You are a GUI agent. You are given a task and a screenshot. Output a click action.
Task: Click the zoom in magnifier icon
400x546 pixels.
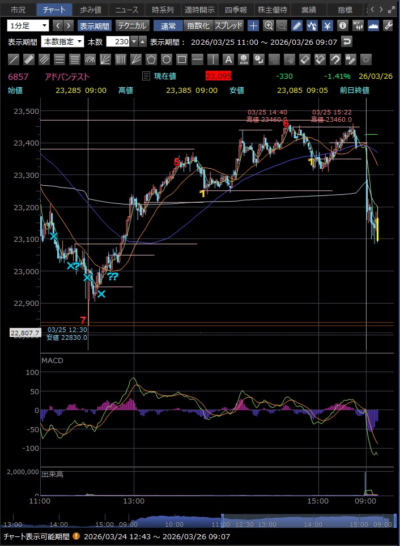tap(269, 25)
